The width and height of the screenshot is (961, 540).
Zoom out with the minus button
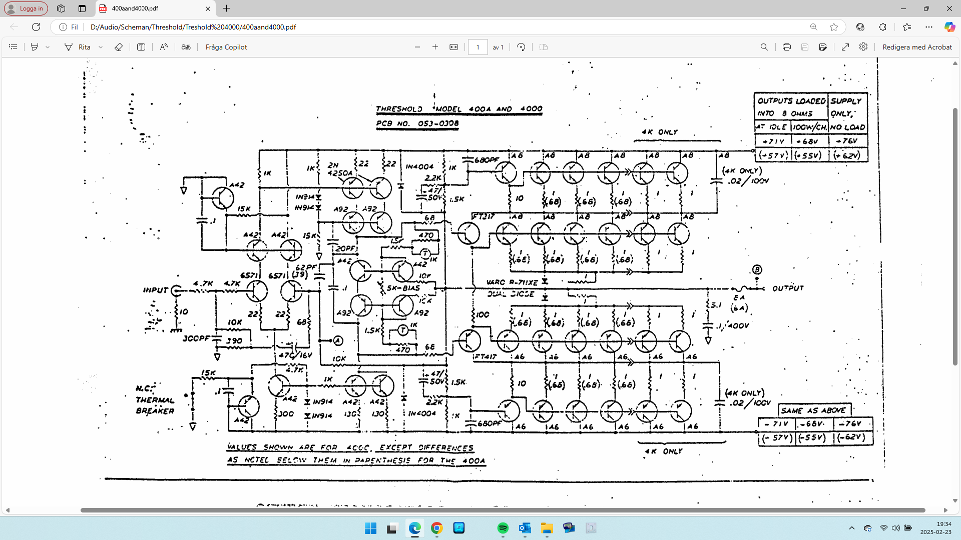417,47
